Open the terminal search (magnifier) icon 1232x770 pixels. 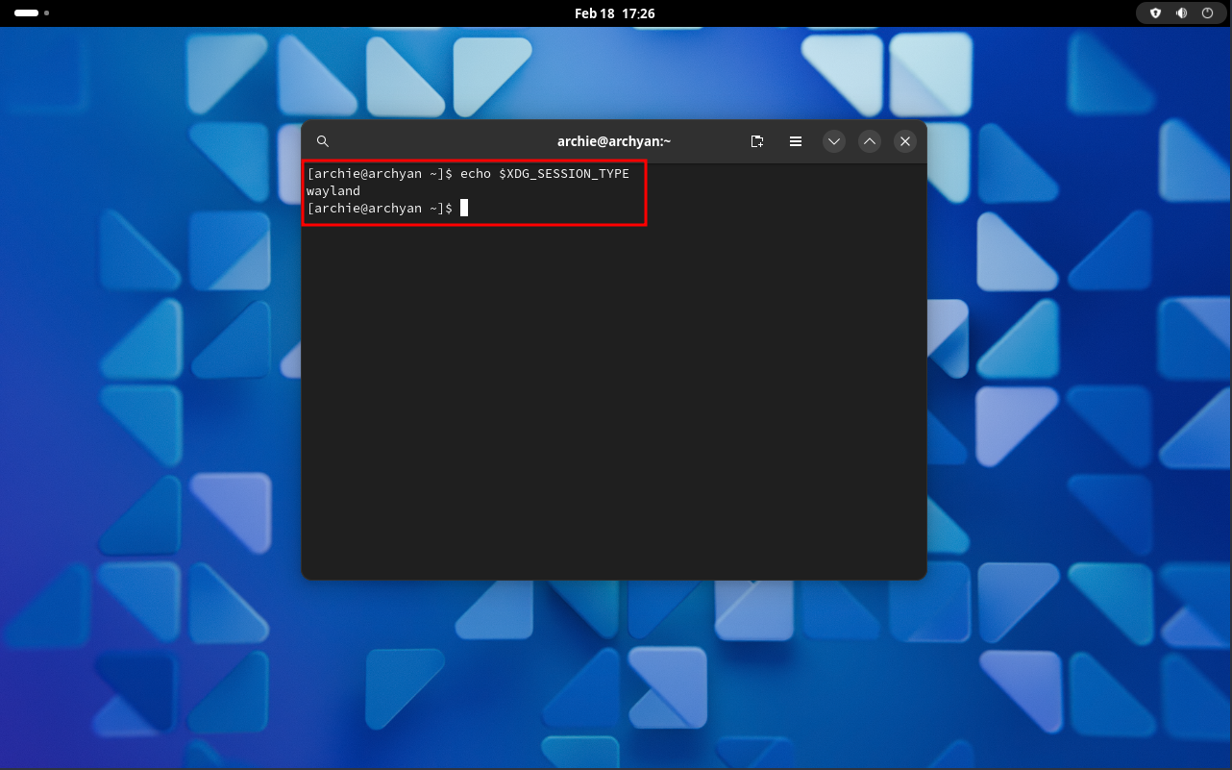coord(323,141)
